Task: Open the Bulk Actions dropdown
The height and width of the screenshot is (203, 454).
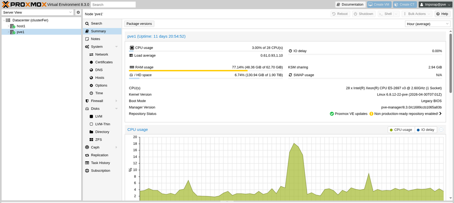Action: point(417,14)
